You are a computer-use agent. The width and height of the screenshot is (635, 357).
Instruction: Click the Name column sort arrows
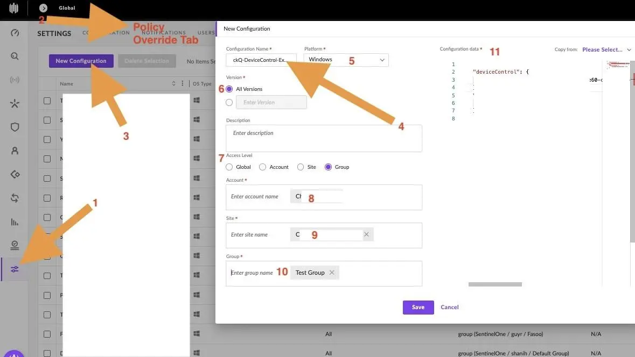pyautogui.click(x=174, y=83)
